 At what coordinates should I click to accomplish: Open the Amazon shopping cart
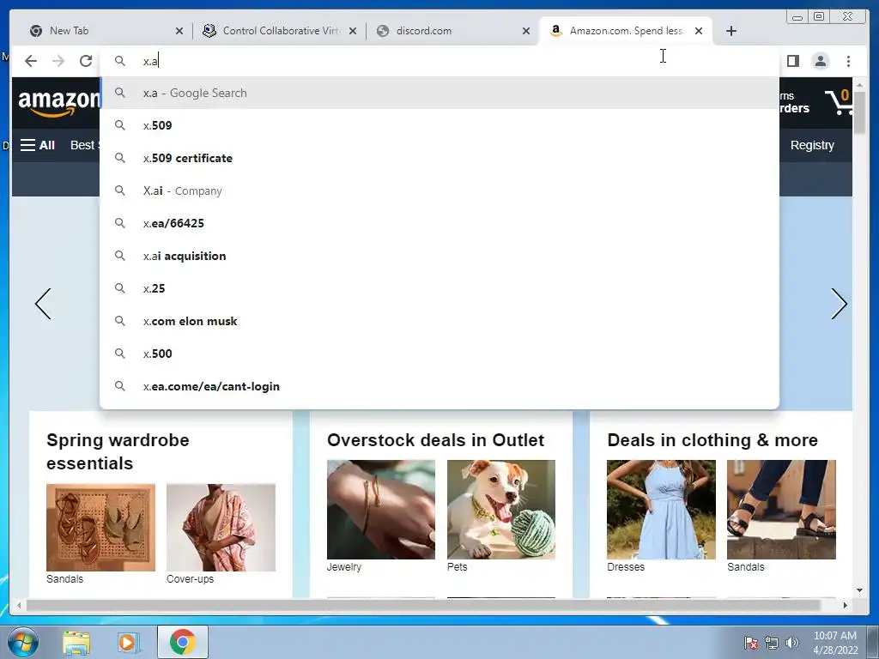coord(838,102)
